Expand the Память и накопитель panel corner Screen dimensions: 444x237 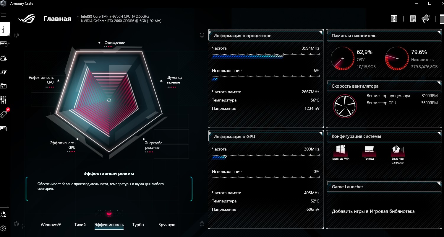(x=439, y=32)
